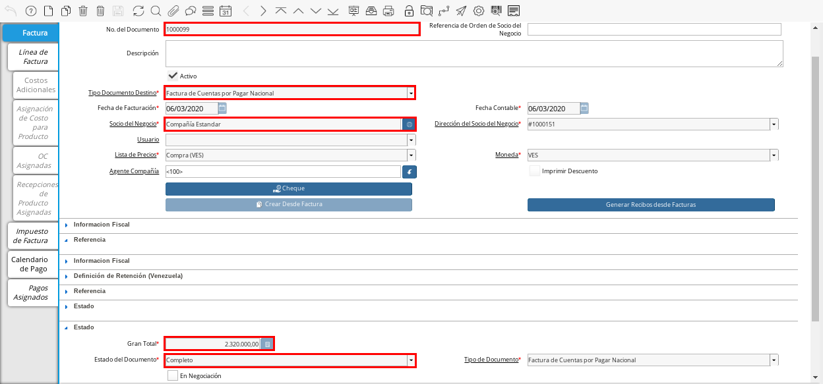Image resolution: width=823 pixels, height=384 pixels.
Task: Expand the Definición de Retención (Venezuela) section
Action: pyautogui.click(x=128, y=275)
